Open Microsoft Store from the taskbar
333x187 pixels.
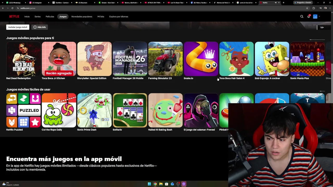(166, 184)
